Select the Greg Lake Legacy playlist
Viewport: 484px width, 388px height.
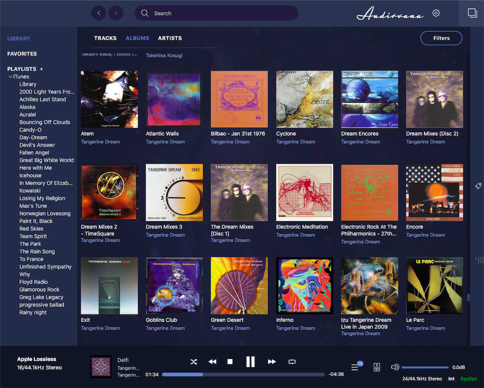coord(42,297)
